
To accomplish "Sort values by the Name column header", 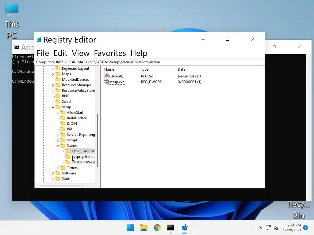I will click(121, 69).
